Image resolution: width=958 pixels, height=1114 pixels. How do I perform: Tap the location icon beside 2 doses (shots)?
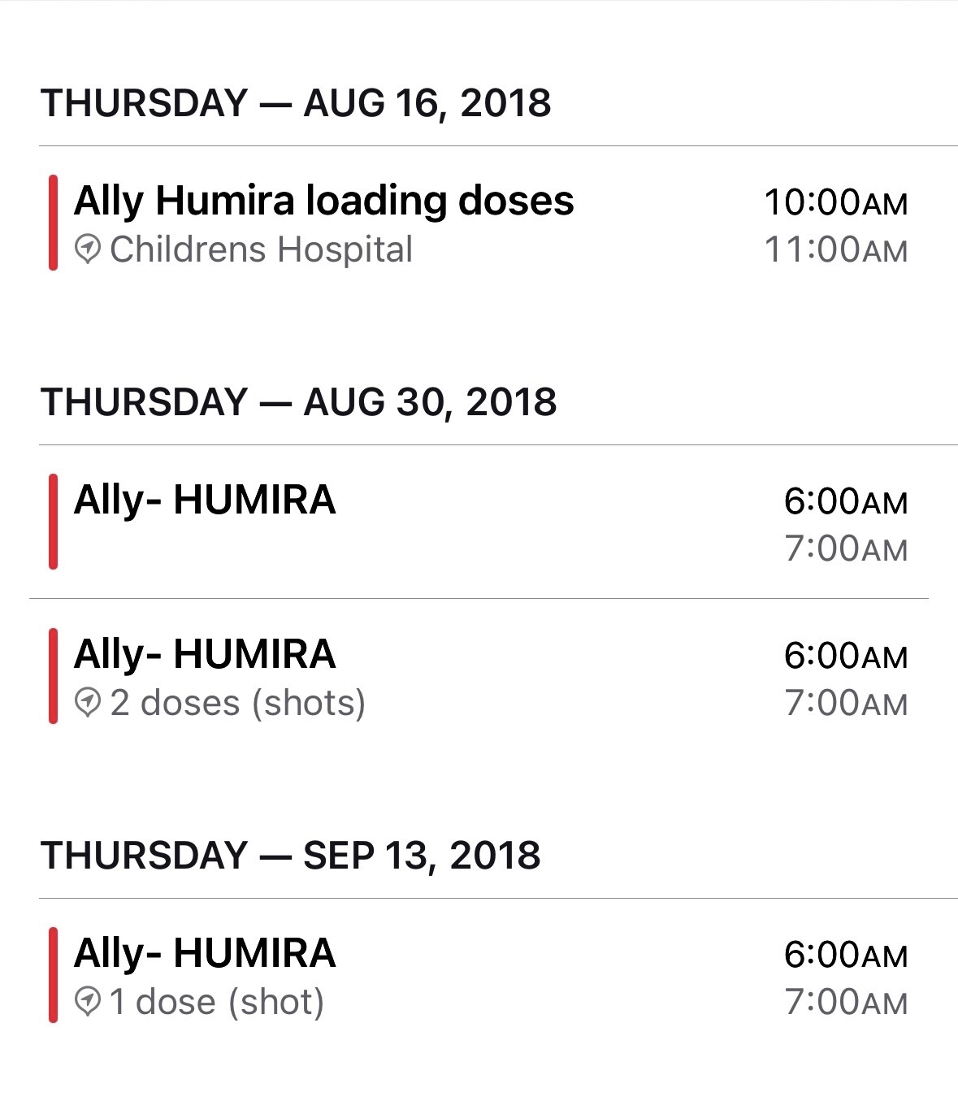point(88,703)
